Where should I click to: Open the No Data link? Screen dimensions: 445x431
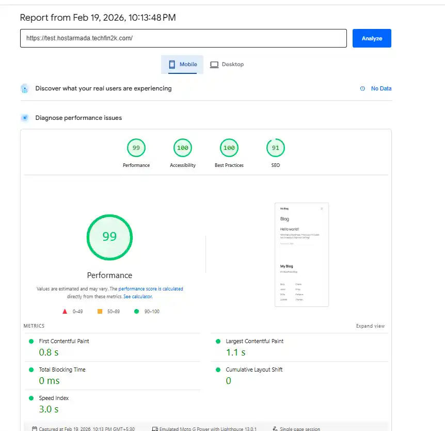point(381,88)
